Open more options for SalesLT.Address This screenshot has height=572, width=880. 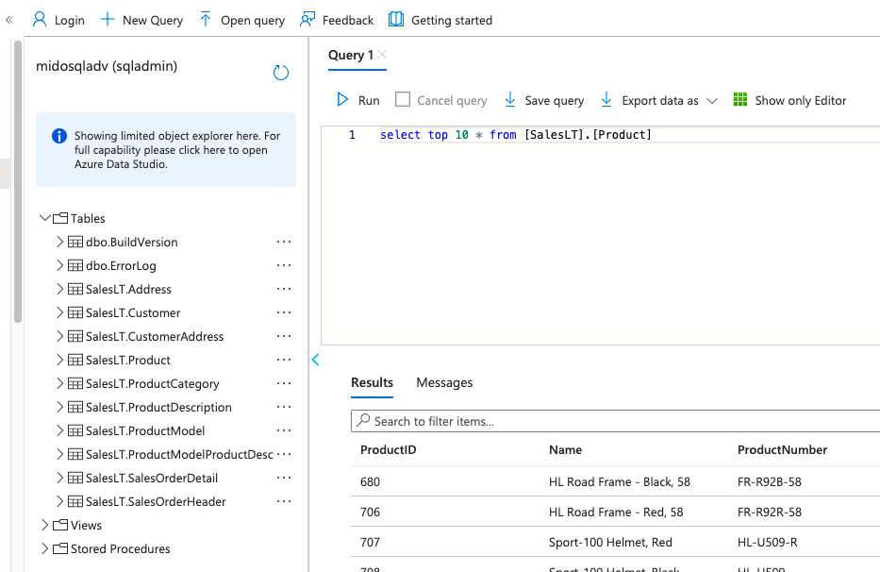coord(284,290)
